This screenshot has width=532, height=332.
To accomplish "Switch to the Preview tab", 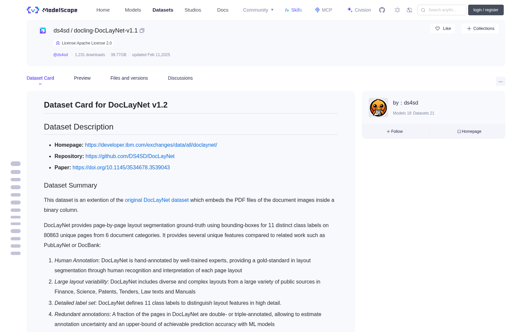I will [x=82, y=78].
